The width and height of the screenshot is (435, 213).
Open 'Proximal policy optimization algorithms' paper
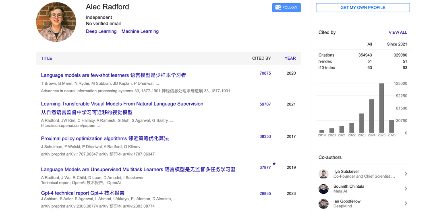click(105, 138)
